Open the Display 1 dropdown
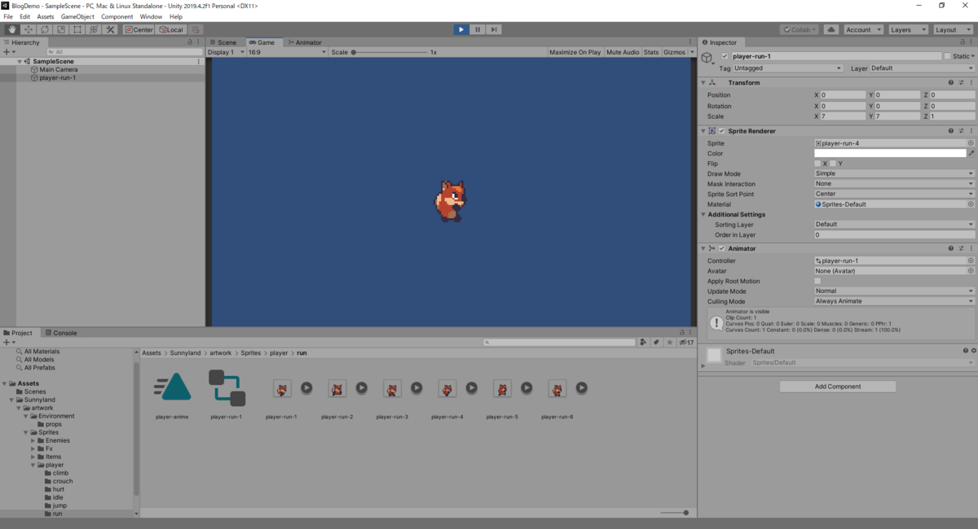The image size is (978, 529). click(225, 52)
